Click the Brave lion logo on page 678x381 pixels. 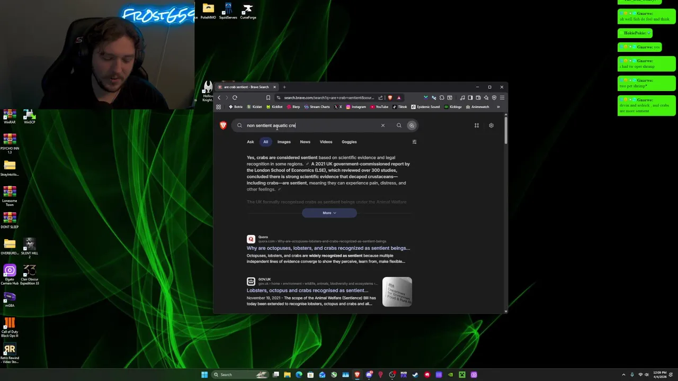point(223,125)
